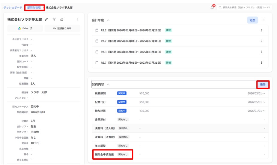Click ¥70,000 amount
Viewport: 277px width, 165px height.
coord(144,93)
